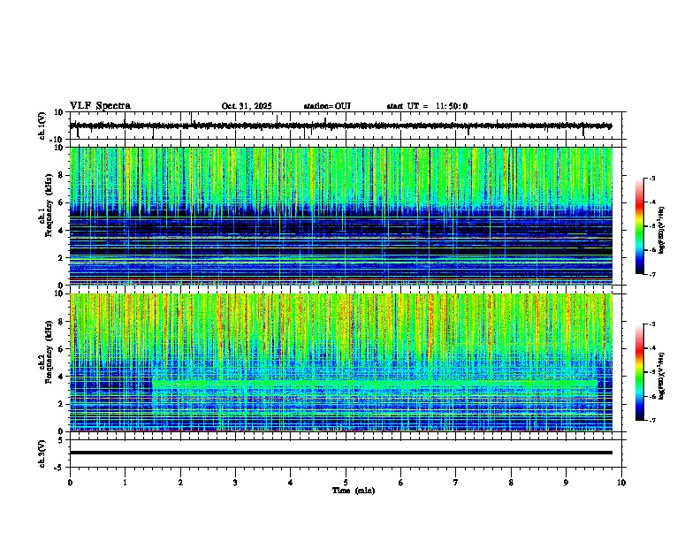Click the ch.1 color bar's log(PSD) label
Image resolution: width=700 pixels, height=541 pixels.
662,231
